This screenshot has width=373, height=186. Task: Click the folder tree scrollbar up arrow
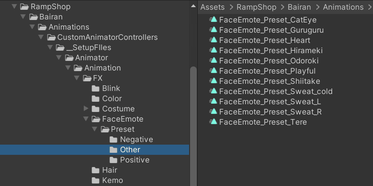(x=194, y=6)
